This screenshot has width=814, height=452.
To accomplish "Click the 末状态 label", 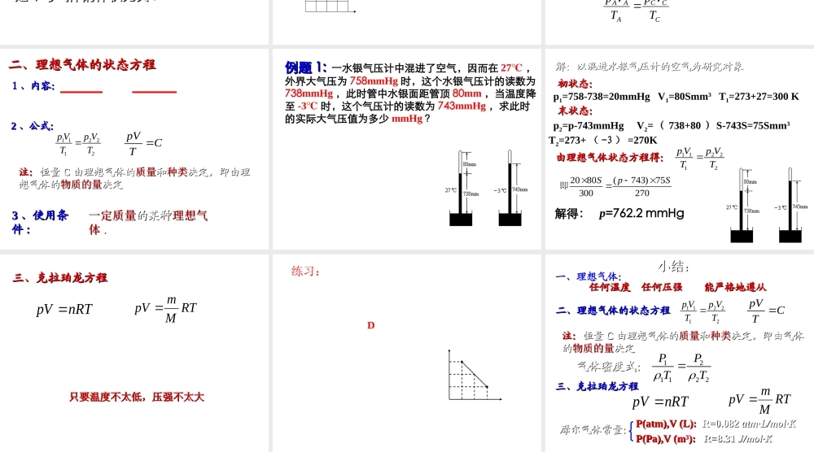I will coord(575,111).
